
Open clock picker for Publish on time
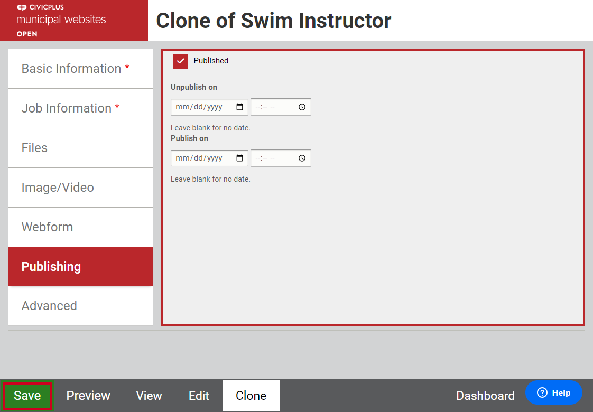pyautogui.click(x=302, y=158)
